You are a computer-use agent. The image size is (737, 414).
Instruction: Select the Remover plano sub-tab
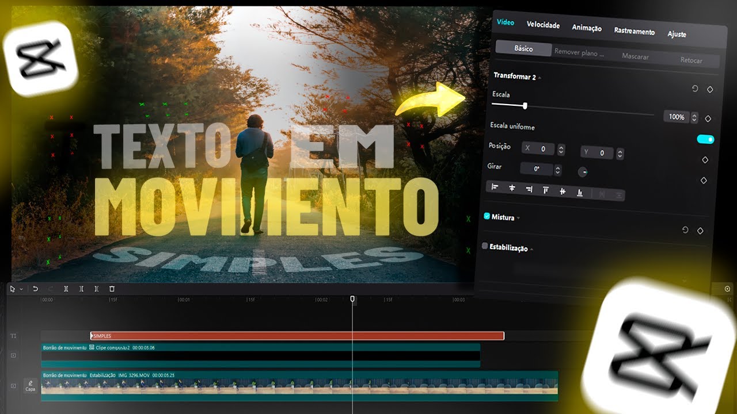[x=579, y=52]
